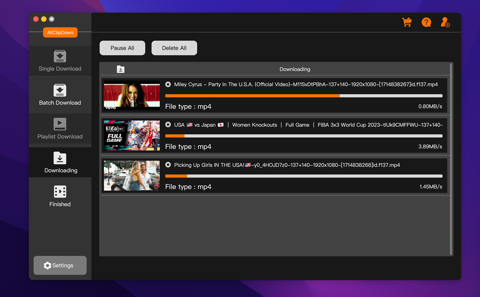This screenshot has width=480, height=297.
Task: Click Miley Cyrus download progress bar
Action: coord(304,96)
